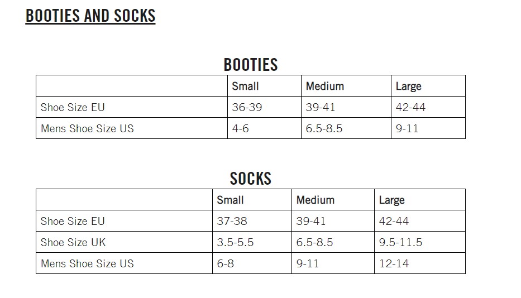Select the Small column header in Socks table

point(230,200)
